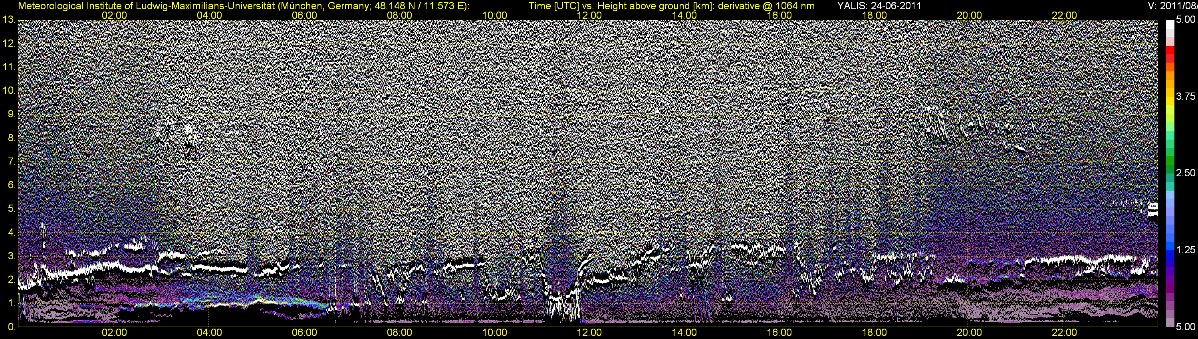1198x339 pixels.
Task: Select '22:00' on the lower time axis
Action: (x=1065, y=333)
